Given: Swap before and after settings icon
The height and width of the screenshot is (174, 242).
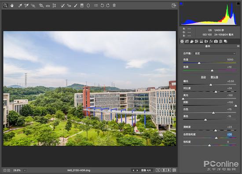Looking at the screenshot, I should [164, 170].
